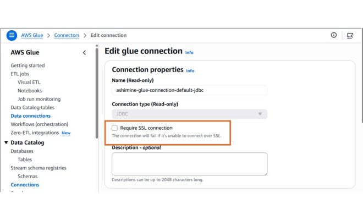Go to Stream schema registries
Screen dimensions: 363x220
pos(38,168)
